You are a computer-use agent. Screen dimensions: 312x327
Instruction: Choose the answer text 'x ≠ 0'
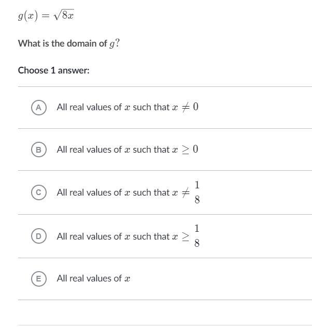127,107
